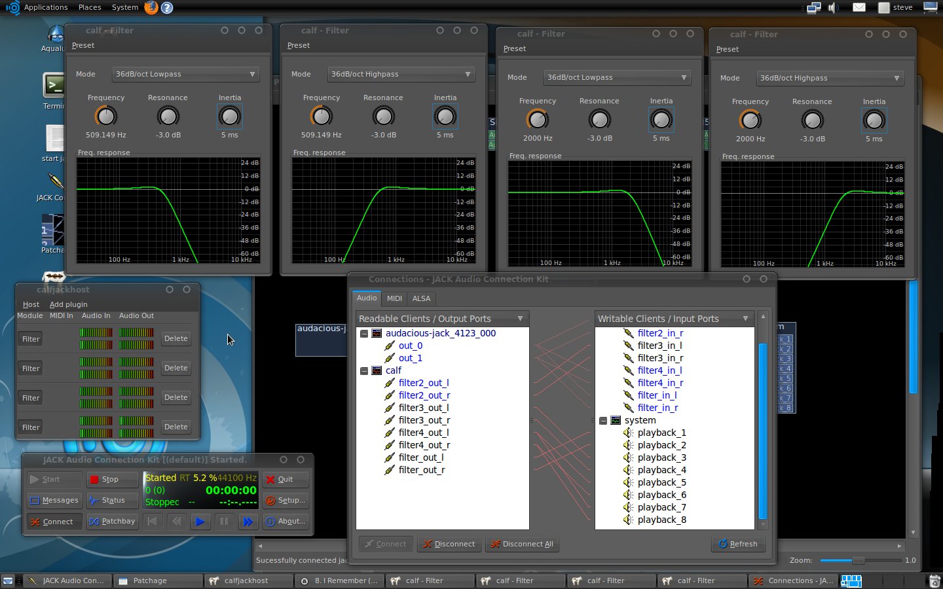943x589 pixels.
Task: Click the workspace switcher in bottom panel
Action: (x=851, y=580)
